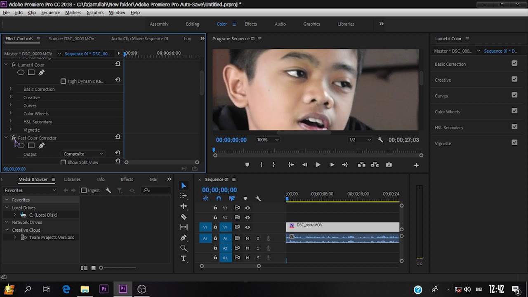
Task: Check the Ingest checkbox in Media Browser
Action: point(84,190)
